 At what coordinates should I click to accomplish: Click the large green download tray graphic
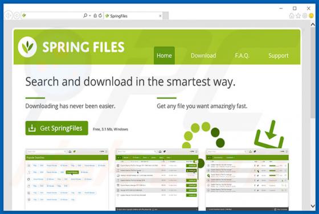[x=269, y=134]
